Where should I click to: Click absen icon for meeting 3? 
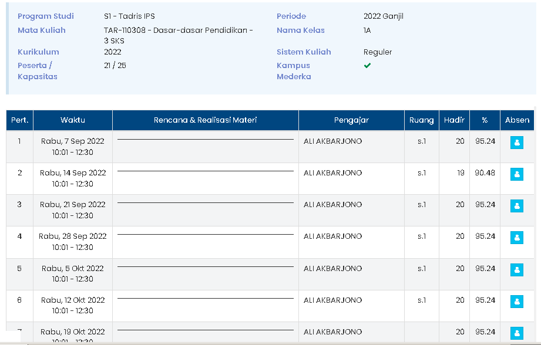pos(517,206)
